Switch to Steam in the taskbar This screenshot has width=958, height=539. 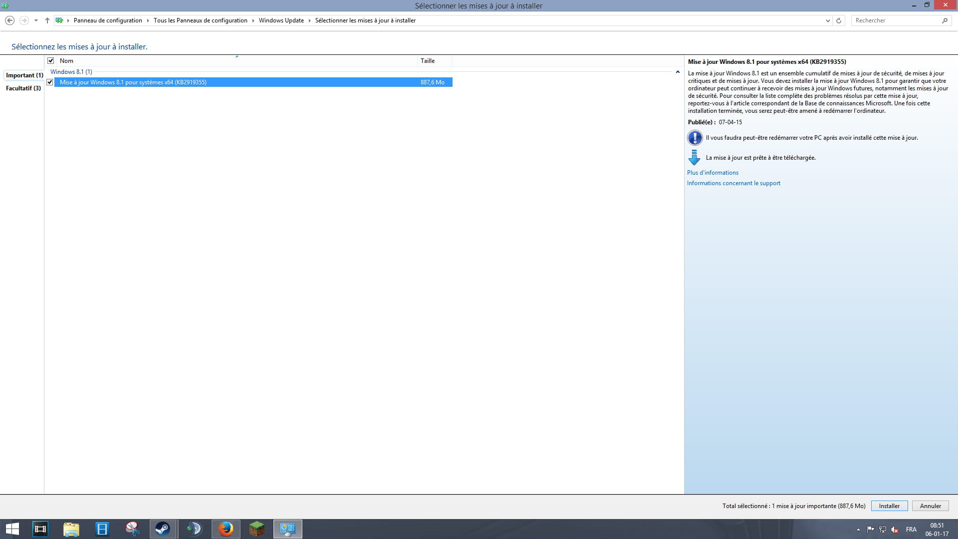[x=163, y=529]
